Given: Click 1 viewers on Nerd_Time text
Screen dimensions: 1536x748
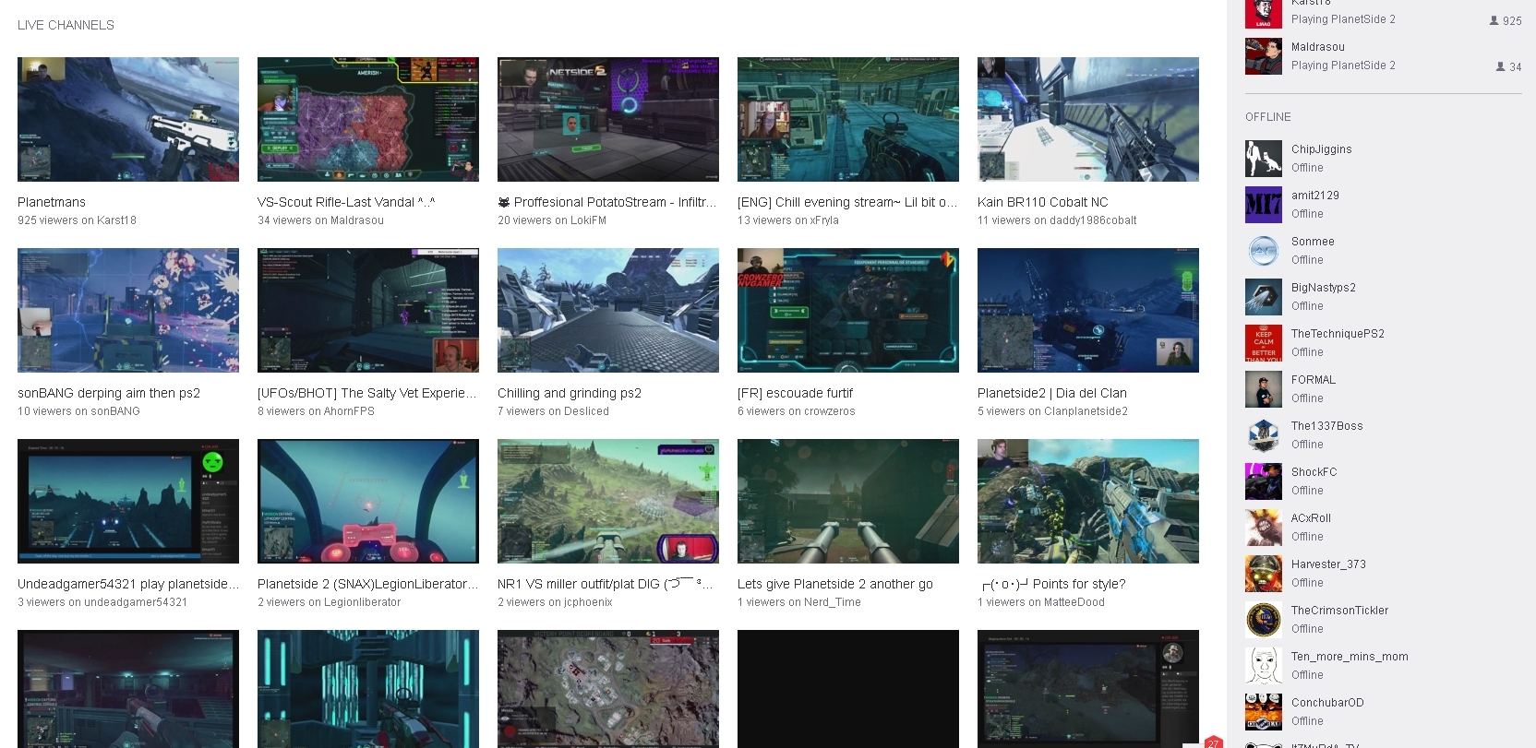Looking at the screenshot, I should (799, 602).
